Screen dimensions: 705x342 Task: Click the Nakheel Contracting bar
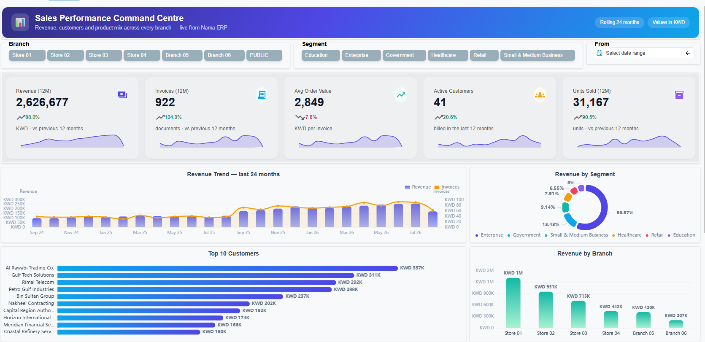(154, 304)
